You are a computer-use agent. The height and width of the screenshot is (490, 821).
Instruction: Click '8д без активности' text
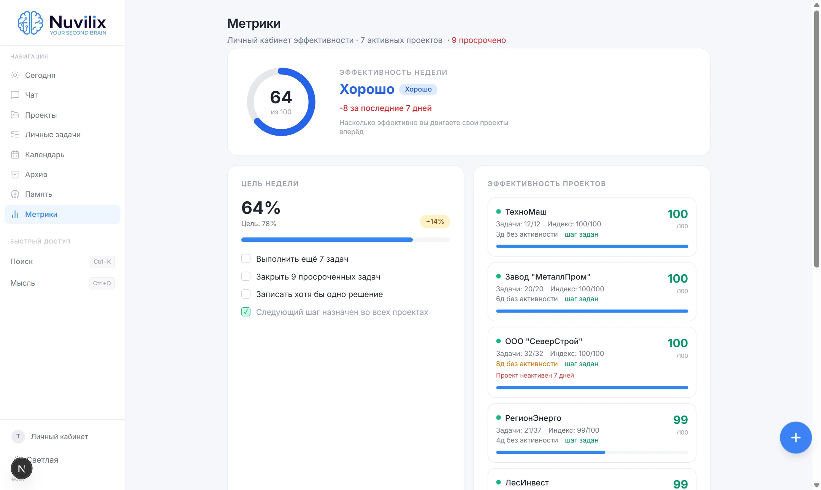(x=527, y=364)
